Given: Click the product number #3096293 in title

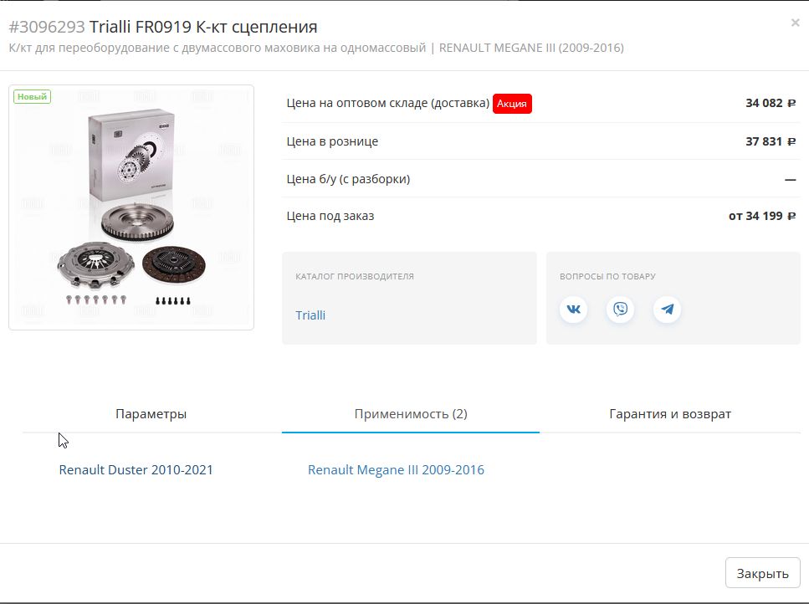Looking at the screenshot, I should [x=47, y=27].
